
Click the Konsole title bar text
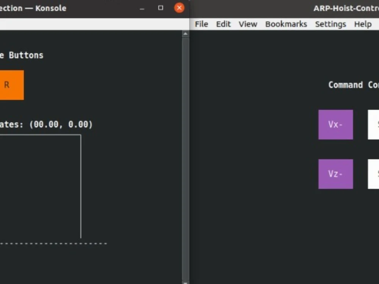click(34, 8)
